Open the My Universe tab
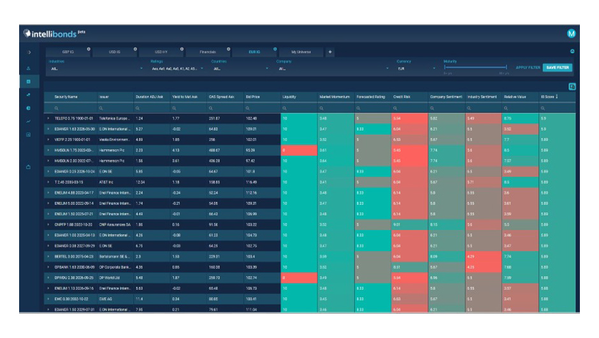 click(301, 52)
